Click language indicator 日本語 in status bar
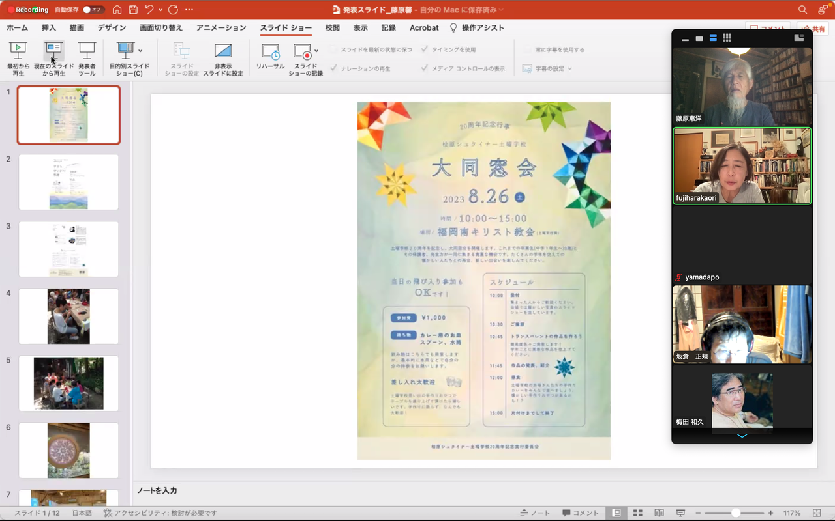Viewport: 835px width, 521px height. [82, 513]
